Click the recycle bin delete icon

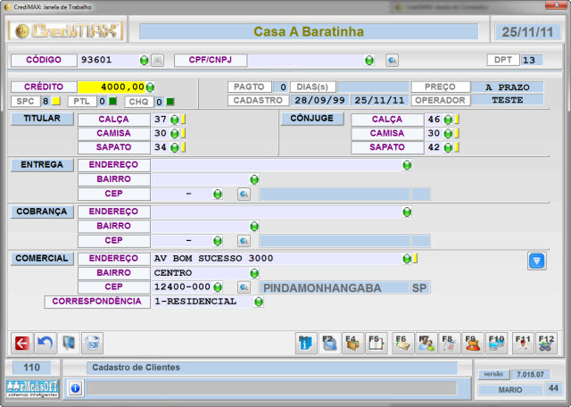click(92, 342)
